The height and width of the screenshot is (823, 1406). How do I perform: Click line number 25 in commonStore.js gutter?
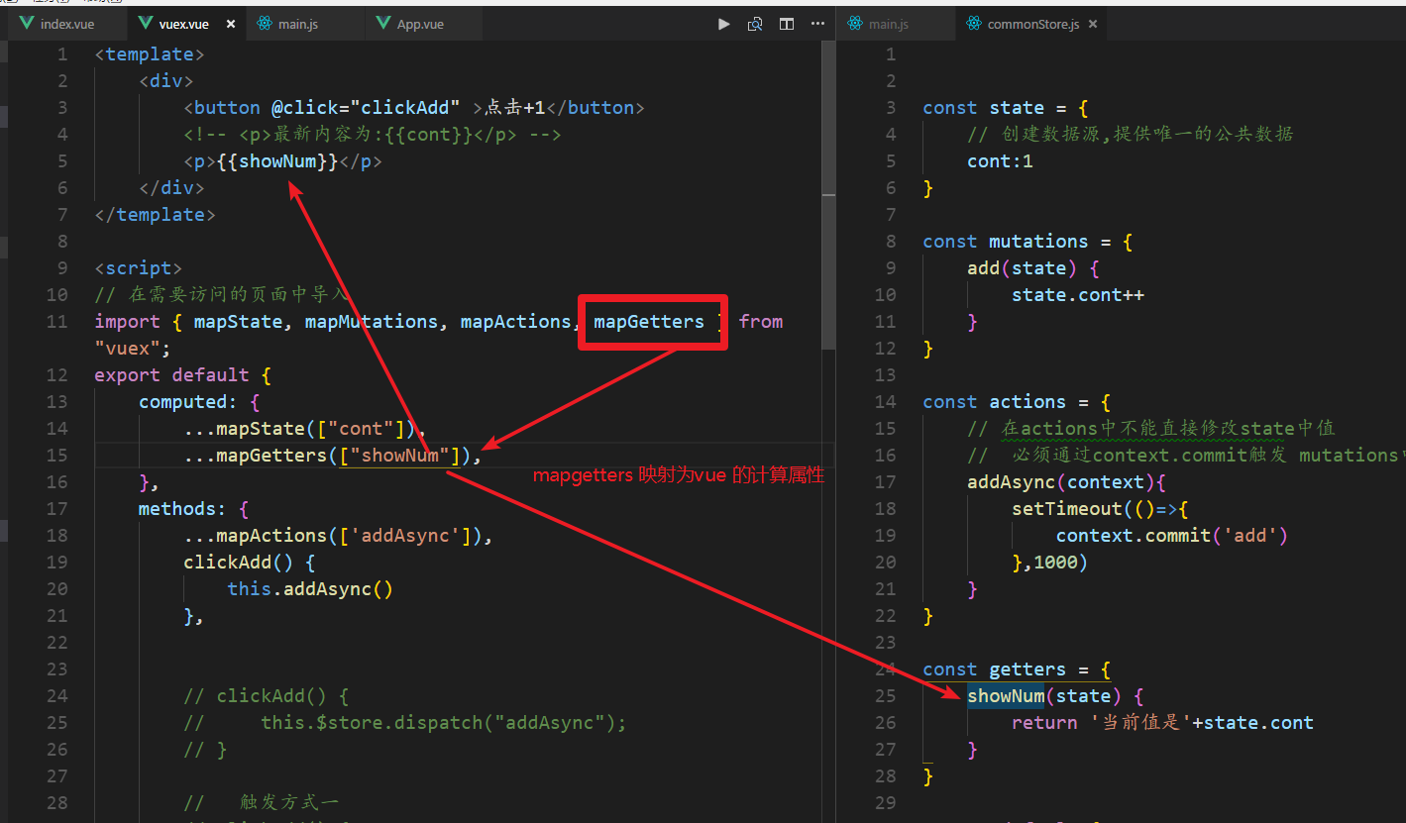(884, 696)
